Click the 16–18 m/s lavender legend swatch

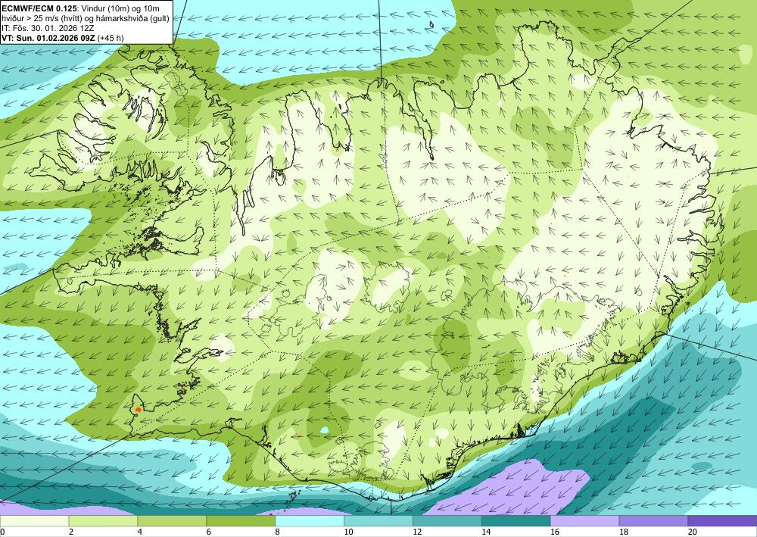click(x=584, y=521)
